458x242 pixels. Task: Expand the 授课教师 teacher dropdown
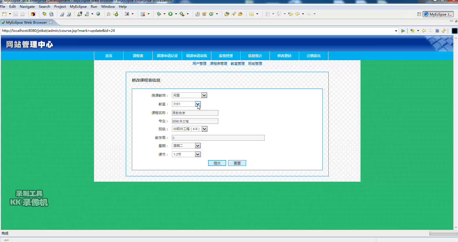(x=204, y=95)
